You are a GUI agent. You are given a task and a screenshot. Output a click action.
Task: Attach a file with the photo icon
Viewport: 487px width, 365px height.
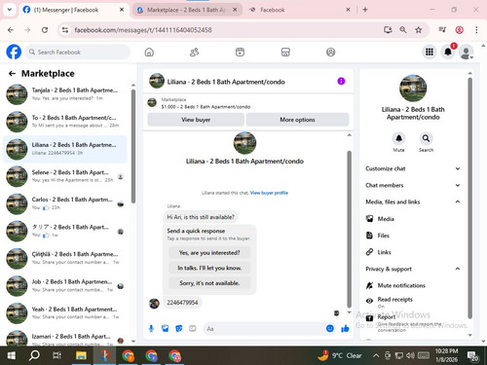(x=166, y=329)
